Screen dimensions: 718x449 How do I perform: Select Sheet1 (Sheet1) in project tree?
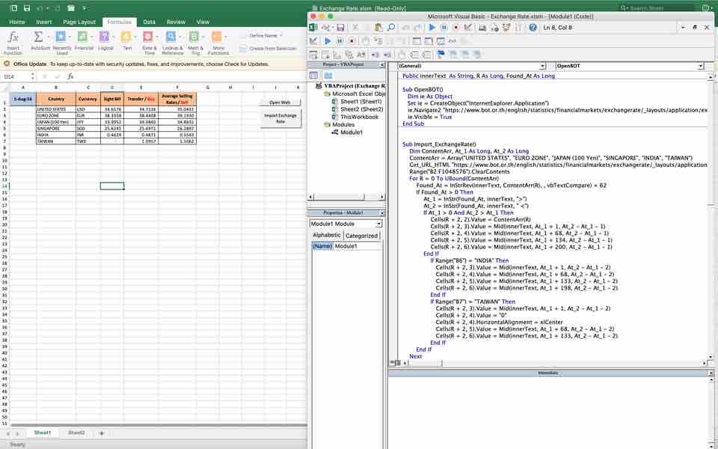[360, 101]
